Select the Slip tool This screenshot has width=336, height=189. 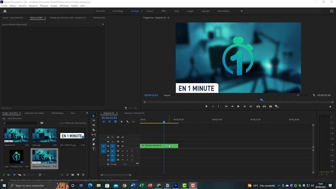point(93,134)
